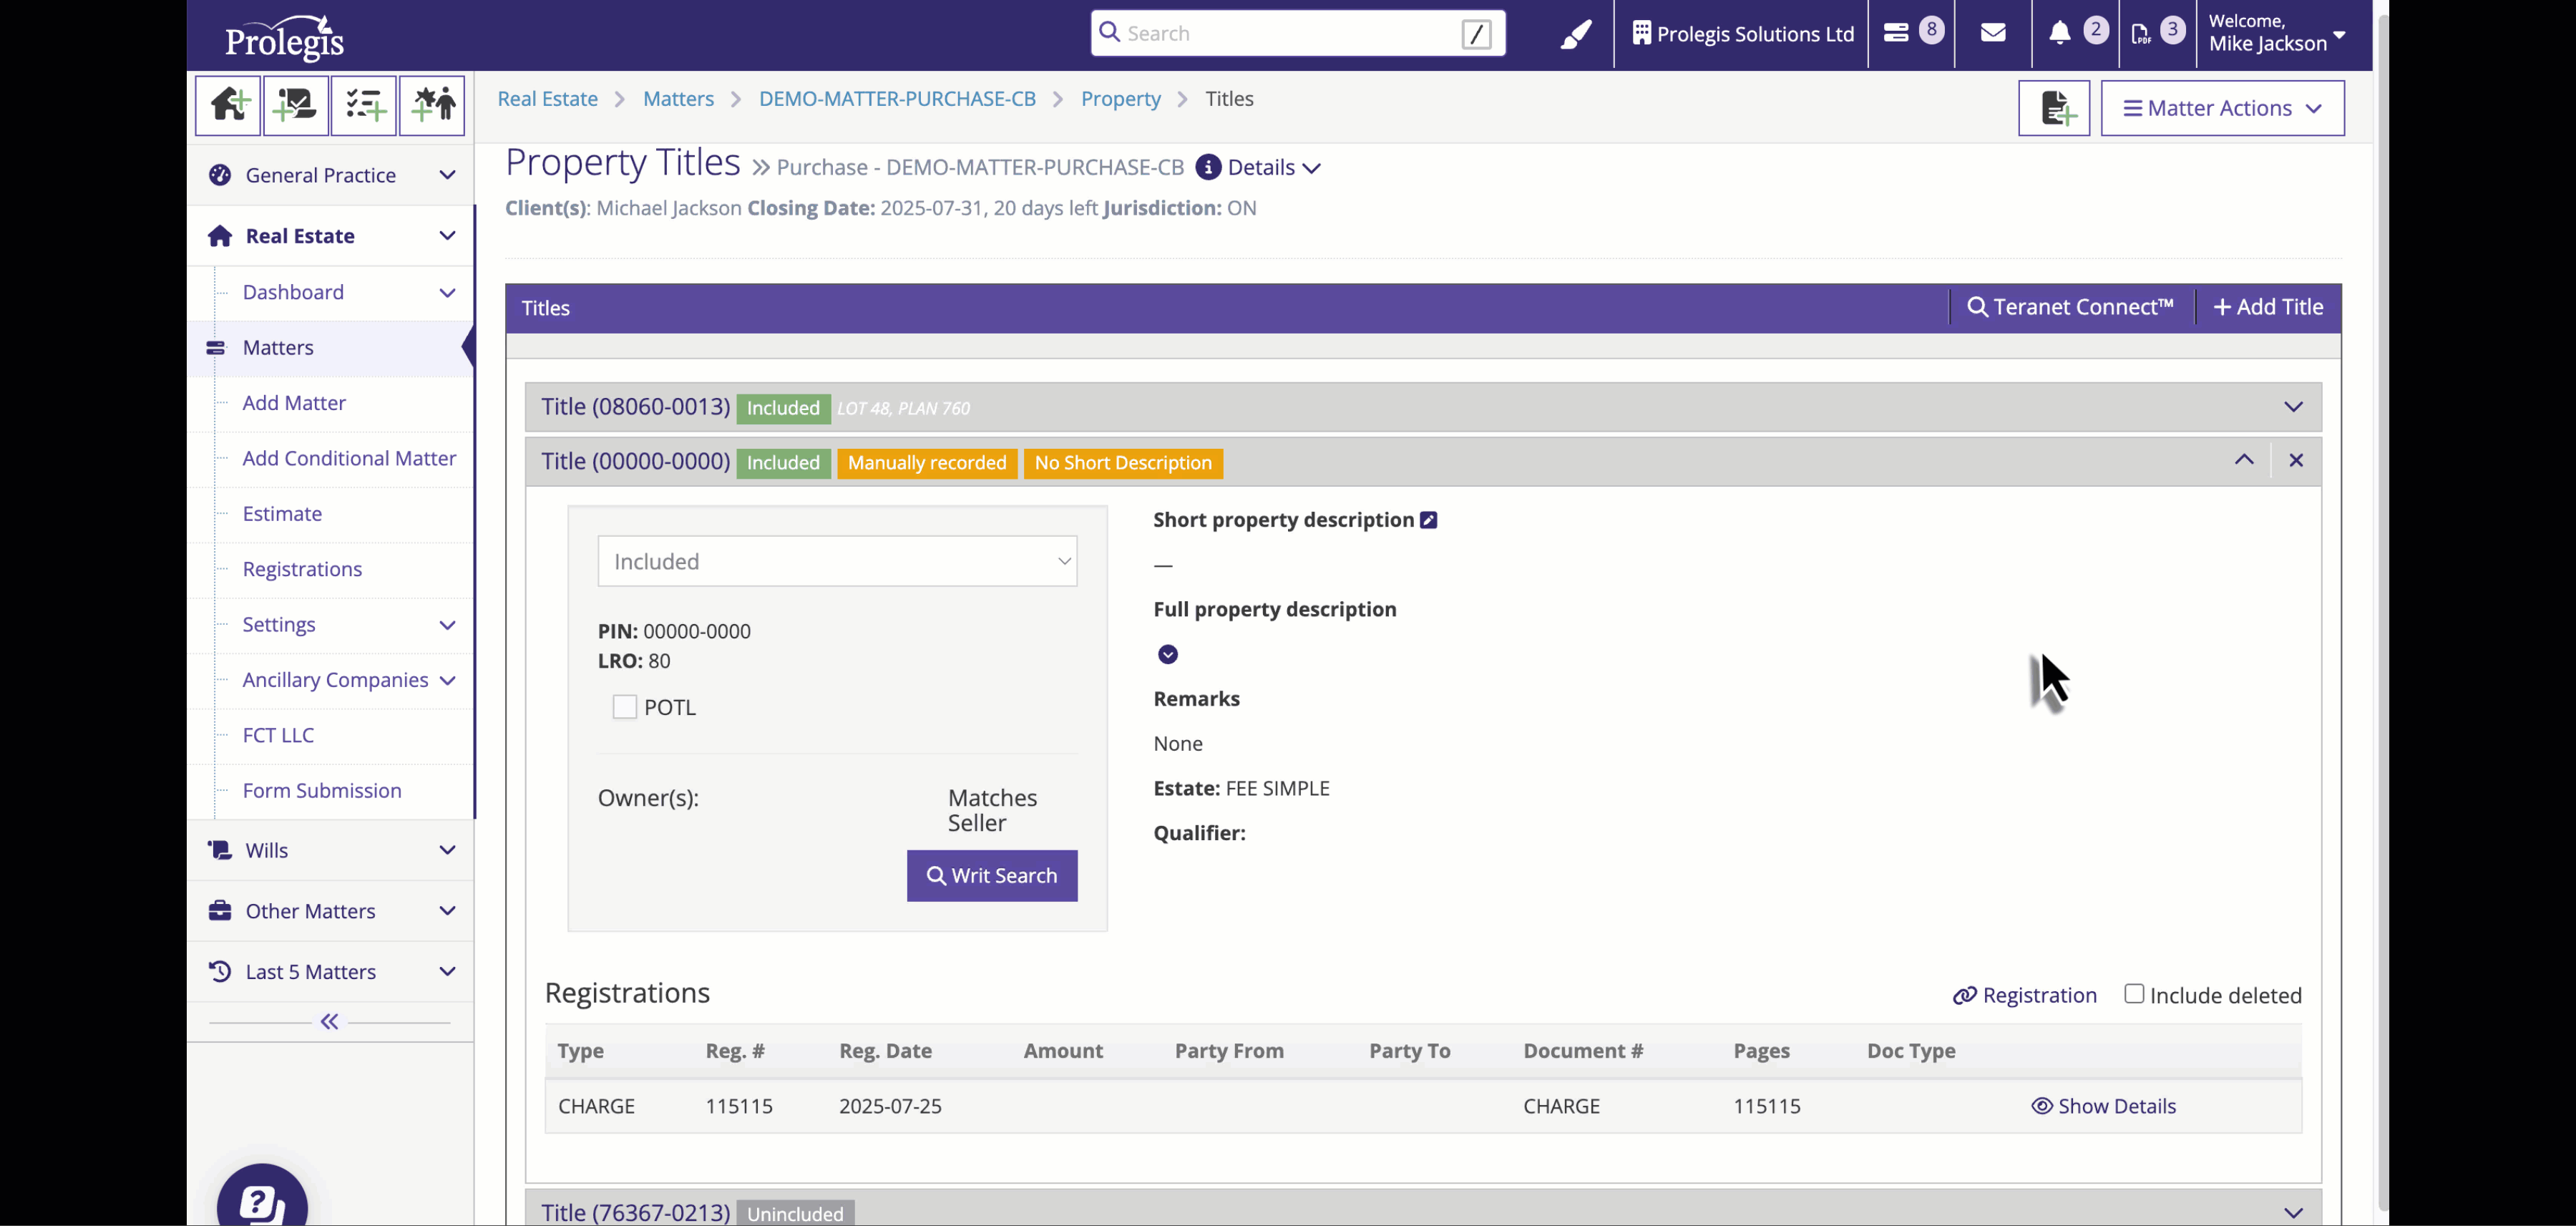The height and width of the screenshot is (1226, 2576).
Task: Click the Add Title button
Action: 2268,307
